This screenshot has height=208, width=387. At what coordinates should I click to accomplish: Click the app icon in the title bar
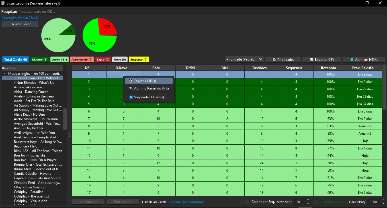3,3
